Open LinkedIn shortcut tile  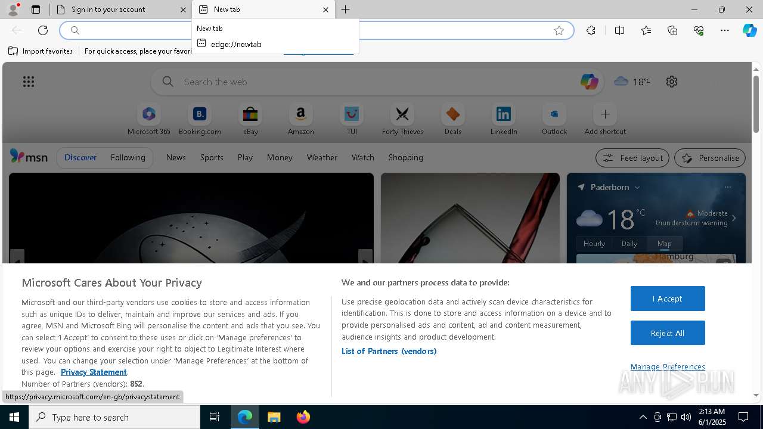pyautogui.click(x=504, y=119)
